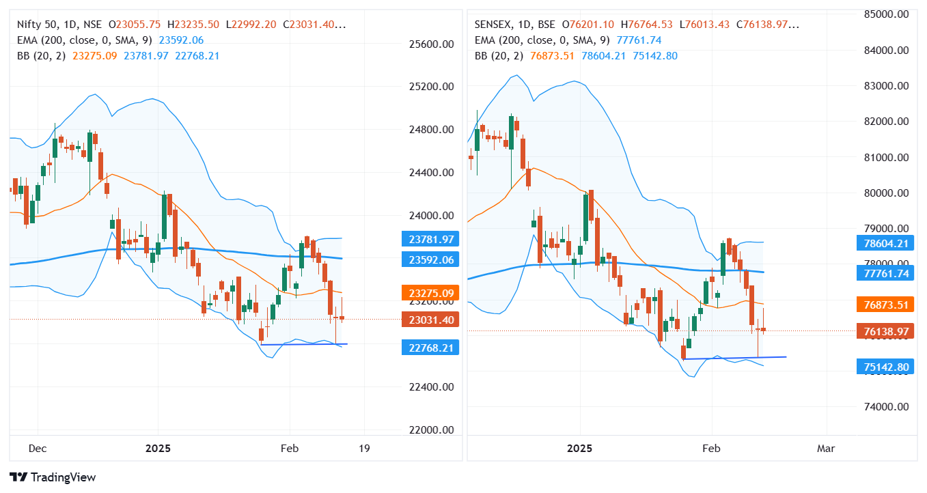Click BB lower legend value 22768.21

[x=197, y=56]
